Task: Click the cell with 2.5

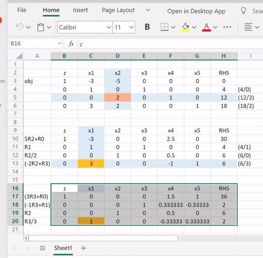Action: [x=171, y=139]
